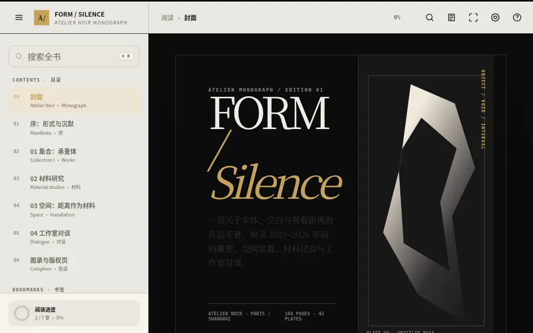Viewport: 533px width, 333px height.
Task: Click the FORM / SILENCE title
Action: (x=80, y=14)
